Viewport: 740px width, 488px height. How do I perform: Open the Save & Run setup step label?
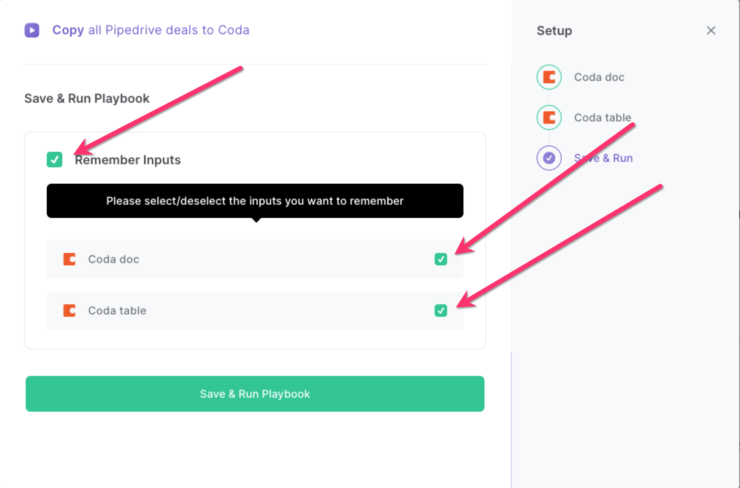[603, 158]
